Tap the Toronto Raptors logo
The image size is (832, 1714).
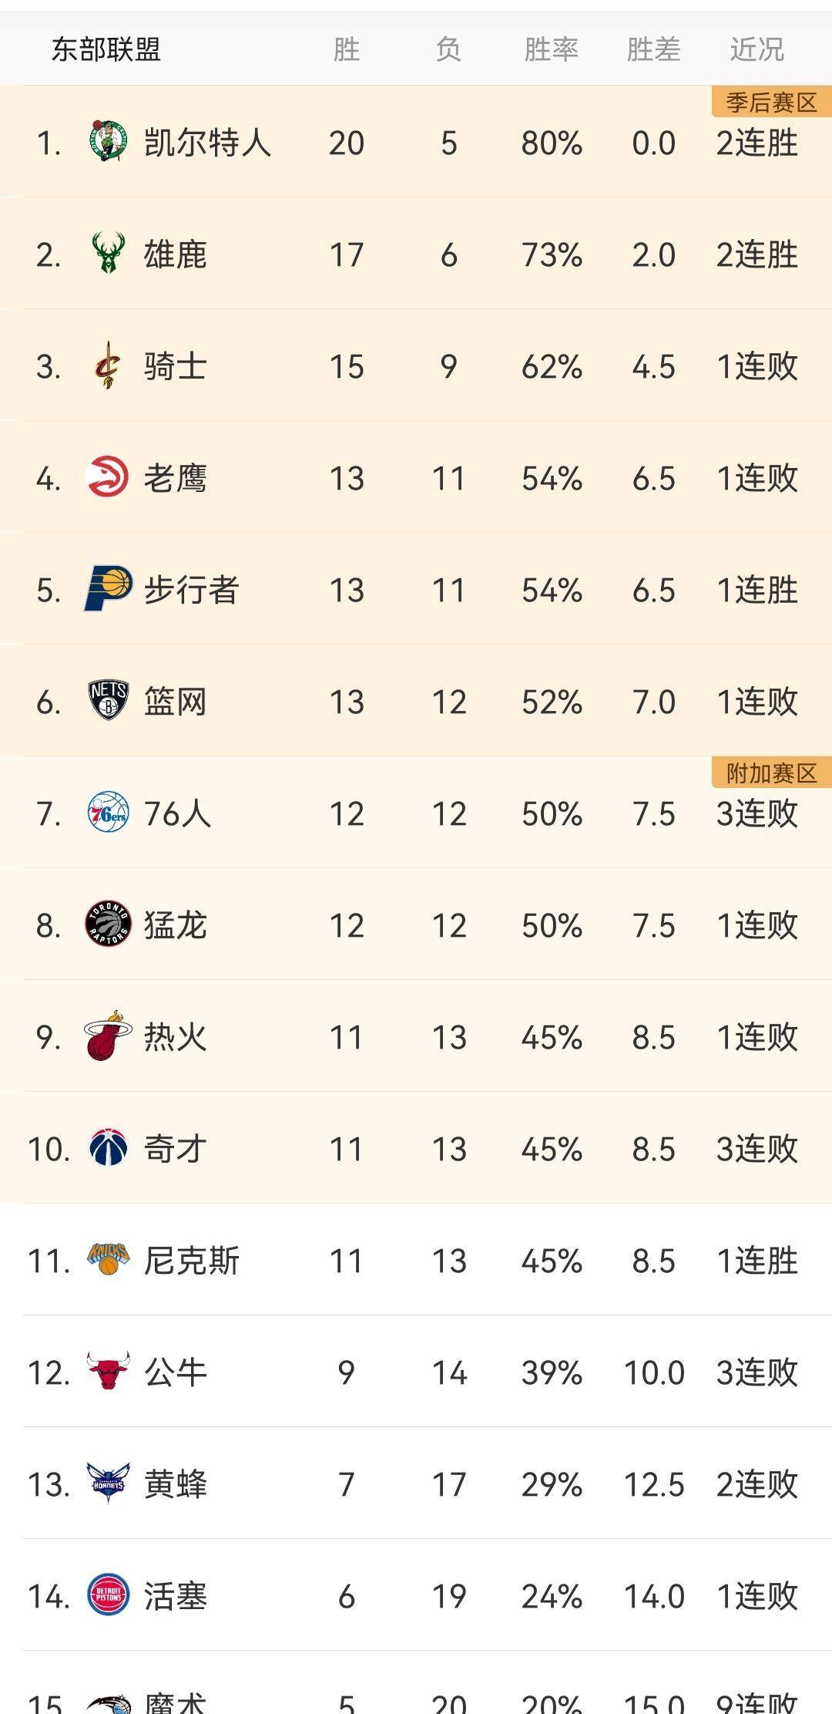coord(108,924)
